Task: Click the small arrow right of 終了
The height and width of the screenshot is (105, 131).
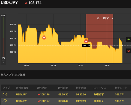Action: pos(112,18)
